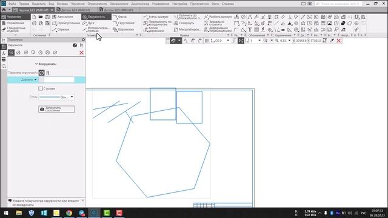Viewport: 388px width, 218px height.
Task: Select Переместить по координатам tool
Action: 158,23
